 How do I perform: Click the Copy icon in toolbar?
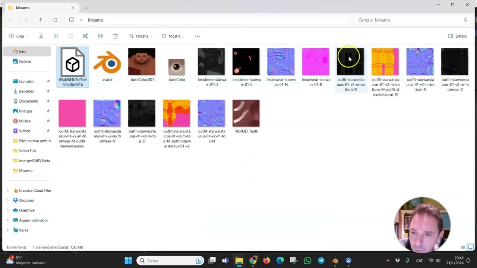(x=56, y=36)
